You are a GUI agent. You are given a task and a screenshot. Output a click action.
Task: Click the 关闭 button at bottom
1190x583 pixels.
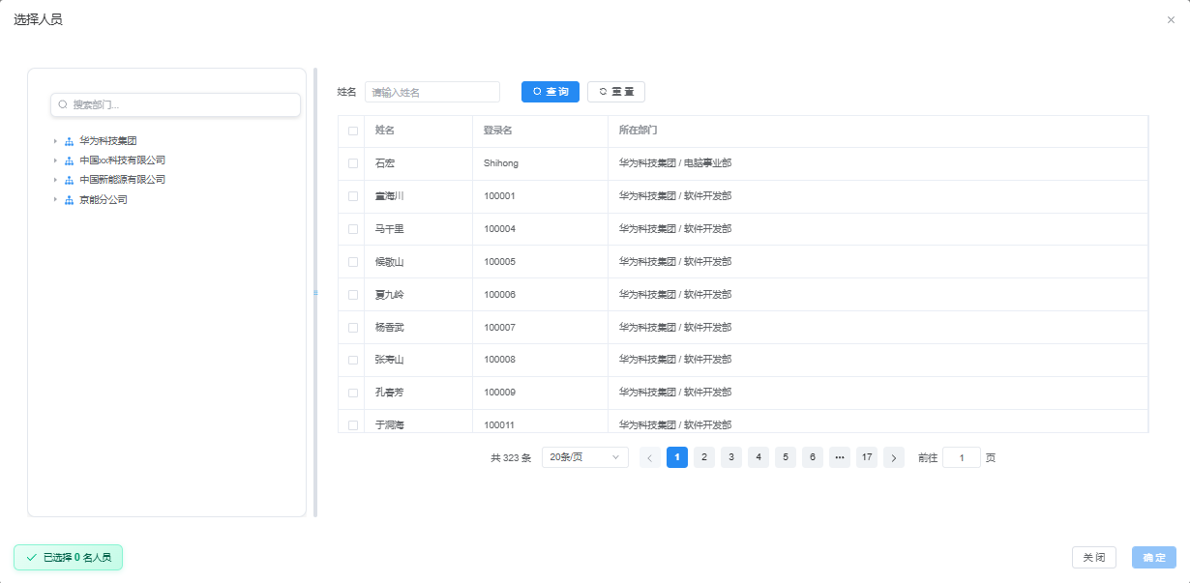pos(1093,558)
